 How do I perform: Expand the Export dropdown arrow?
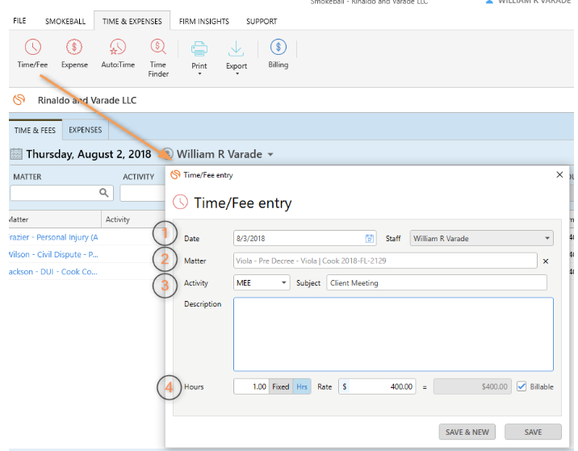(x=237, y=74)
